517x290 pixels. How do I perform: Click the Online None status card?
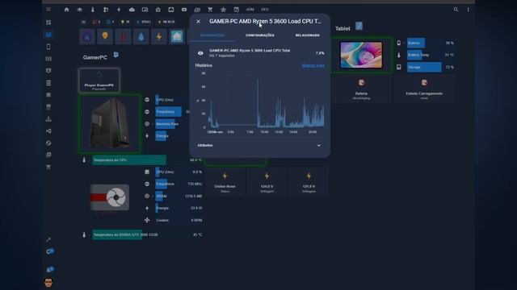[225, 181]
